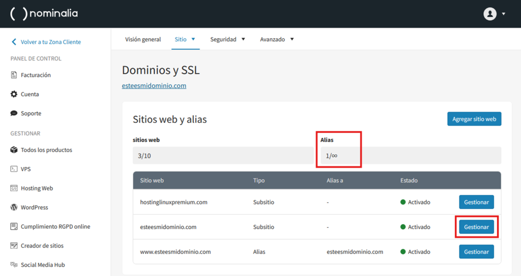This screenshot has width=521, height=276.
Task: Select the Seguridad tab
Action: pyautogui.click(x=223, y=39)
